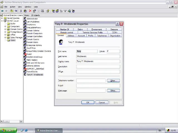The height and width of the screenshot is (133, 178).
Task: Click into the First name field
Action: coord(87,51)
